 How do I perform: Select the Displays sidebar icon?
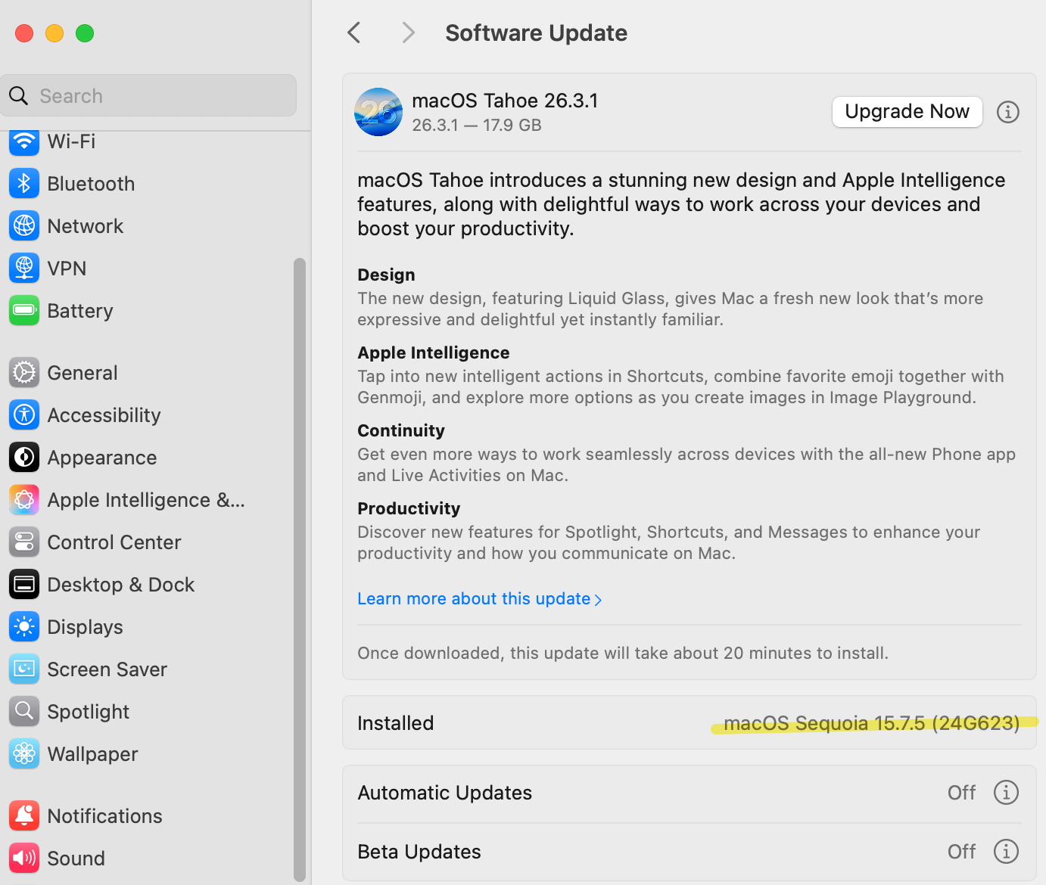(x=24, y=627)
